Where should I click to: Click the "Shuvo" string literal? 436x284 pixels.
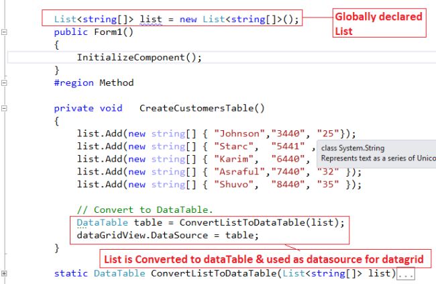point(233,185)
